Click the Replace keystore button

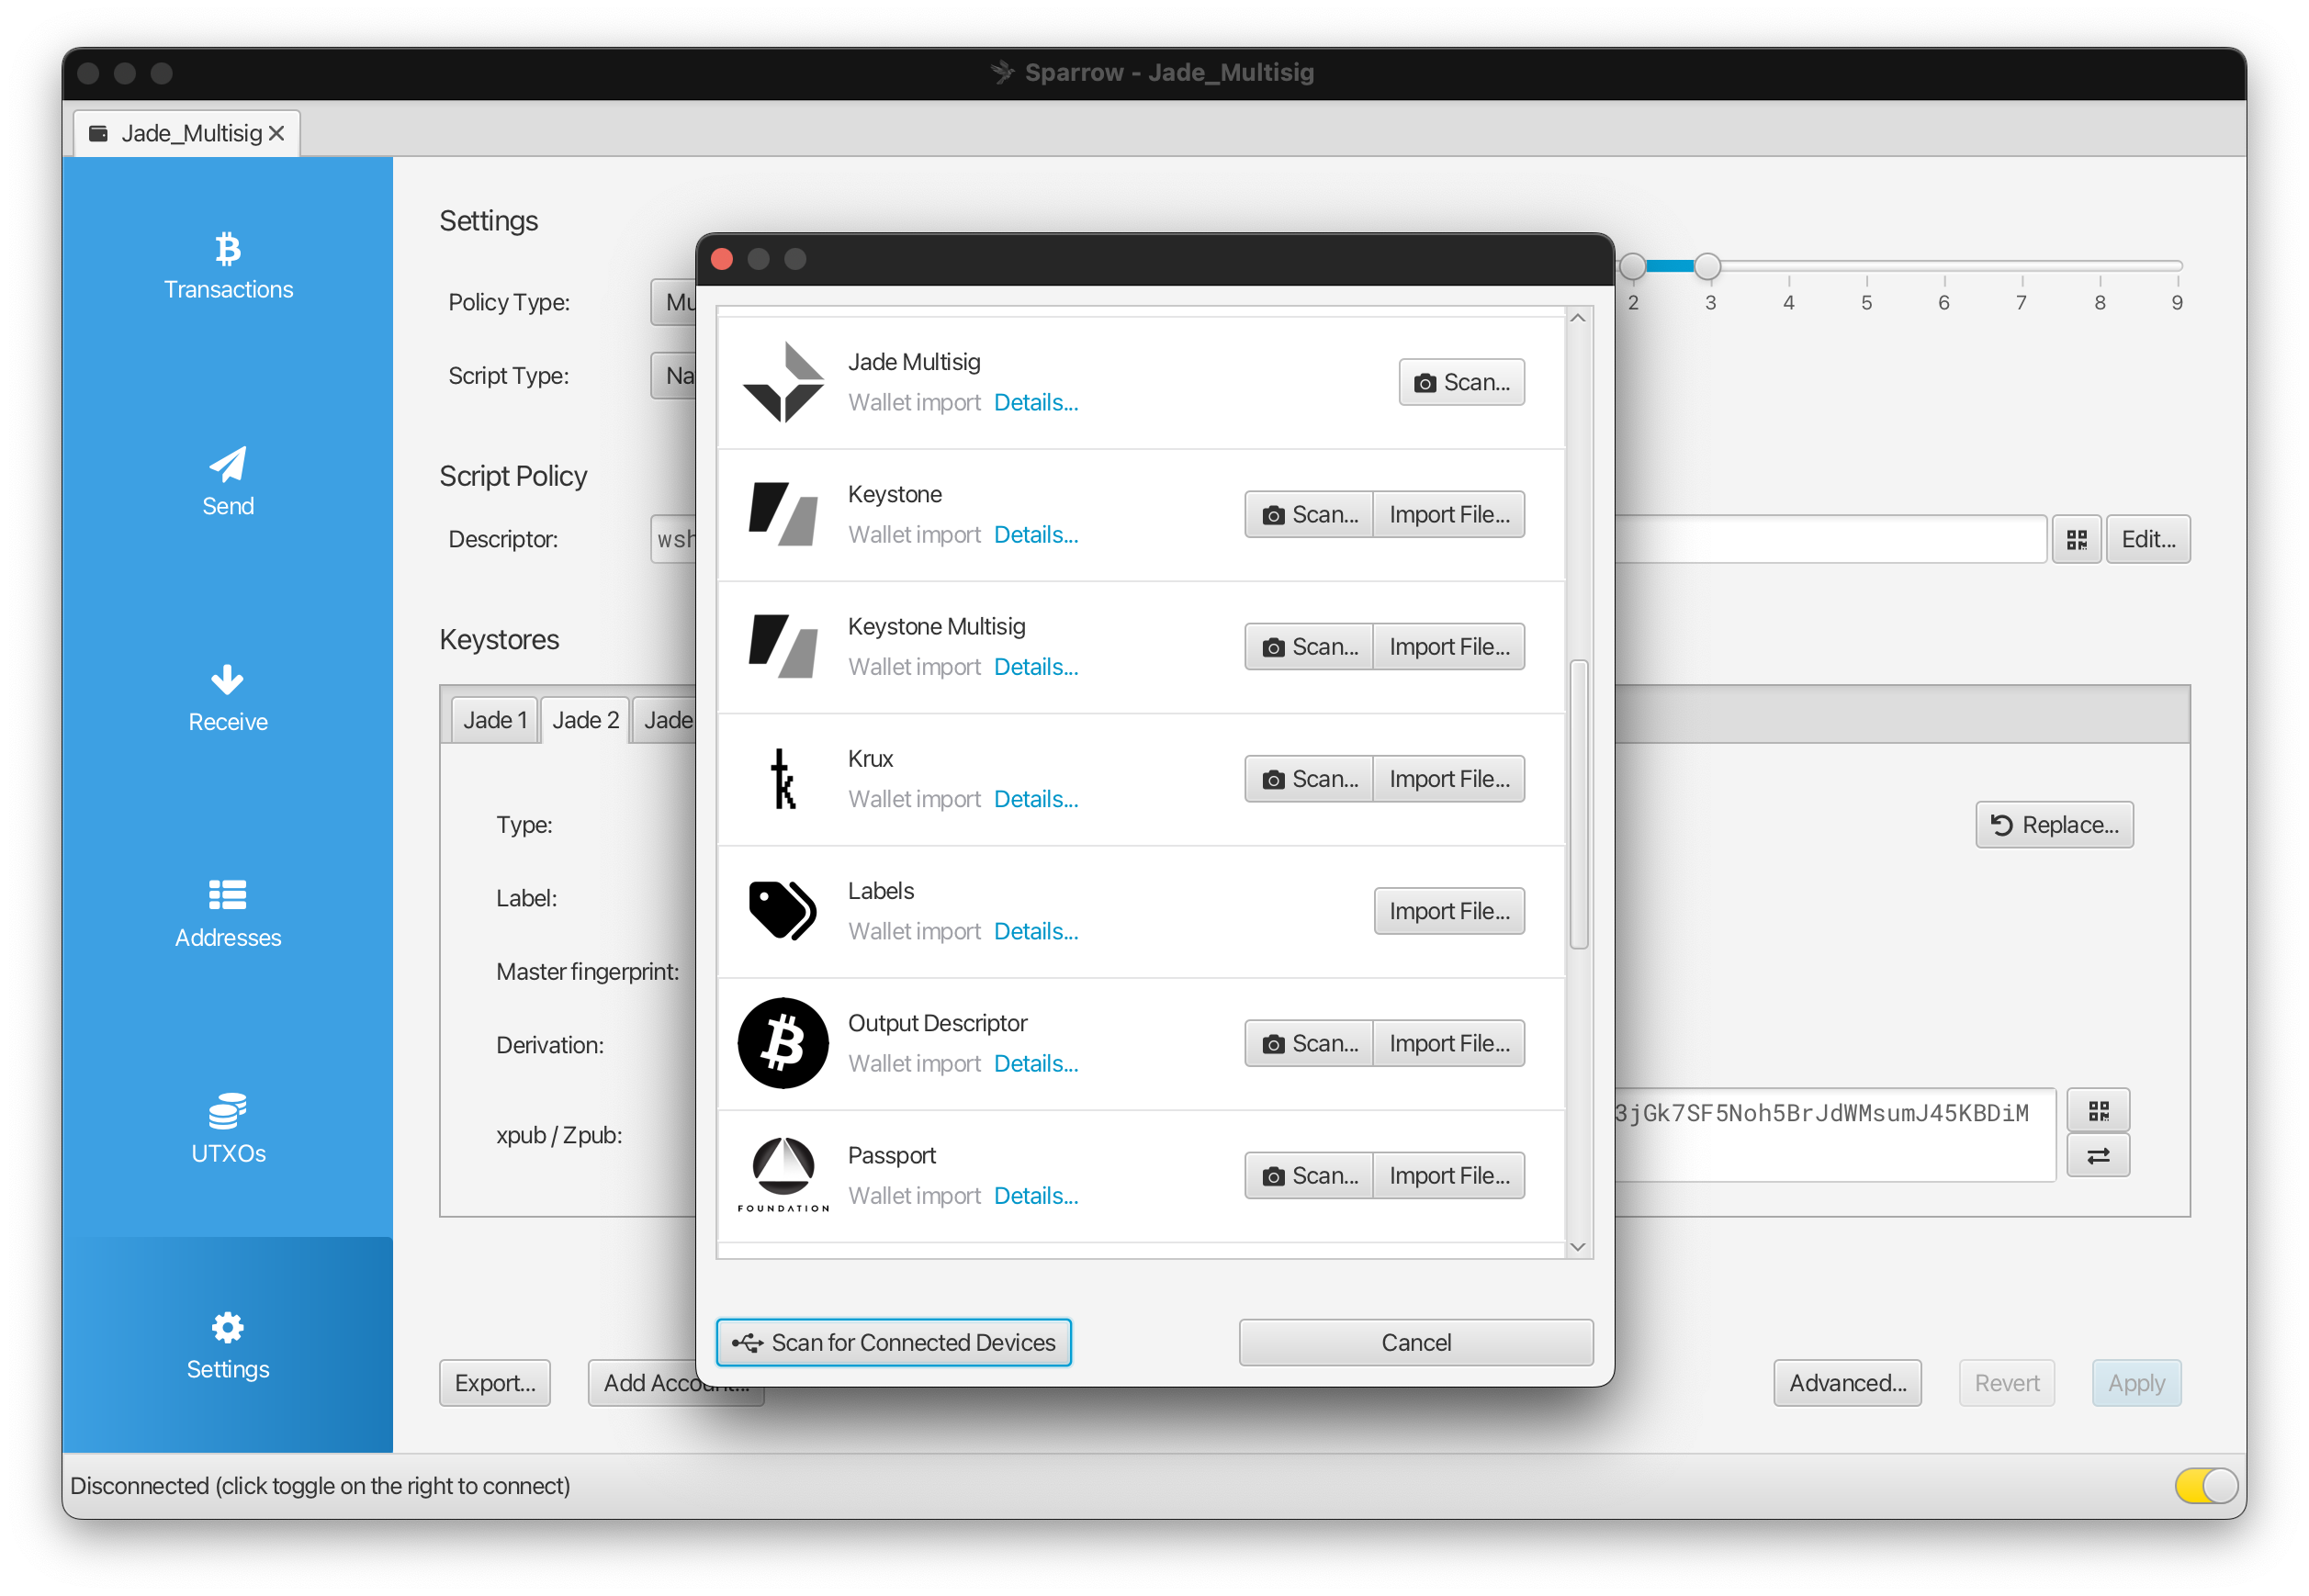tap(2054, 825)
